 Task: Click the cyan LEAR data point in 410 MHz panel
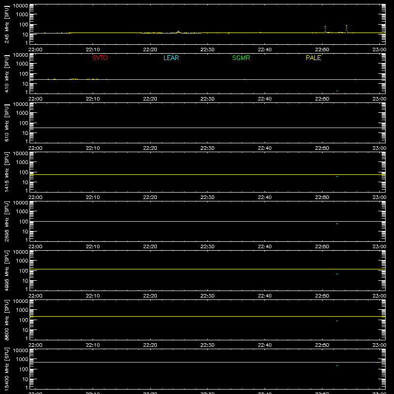click(x=337, y=91)
